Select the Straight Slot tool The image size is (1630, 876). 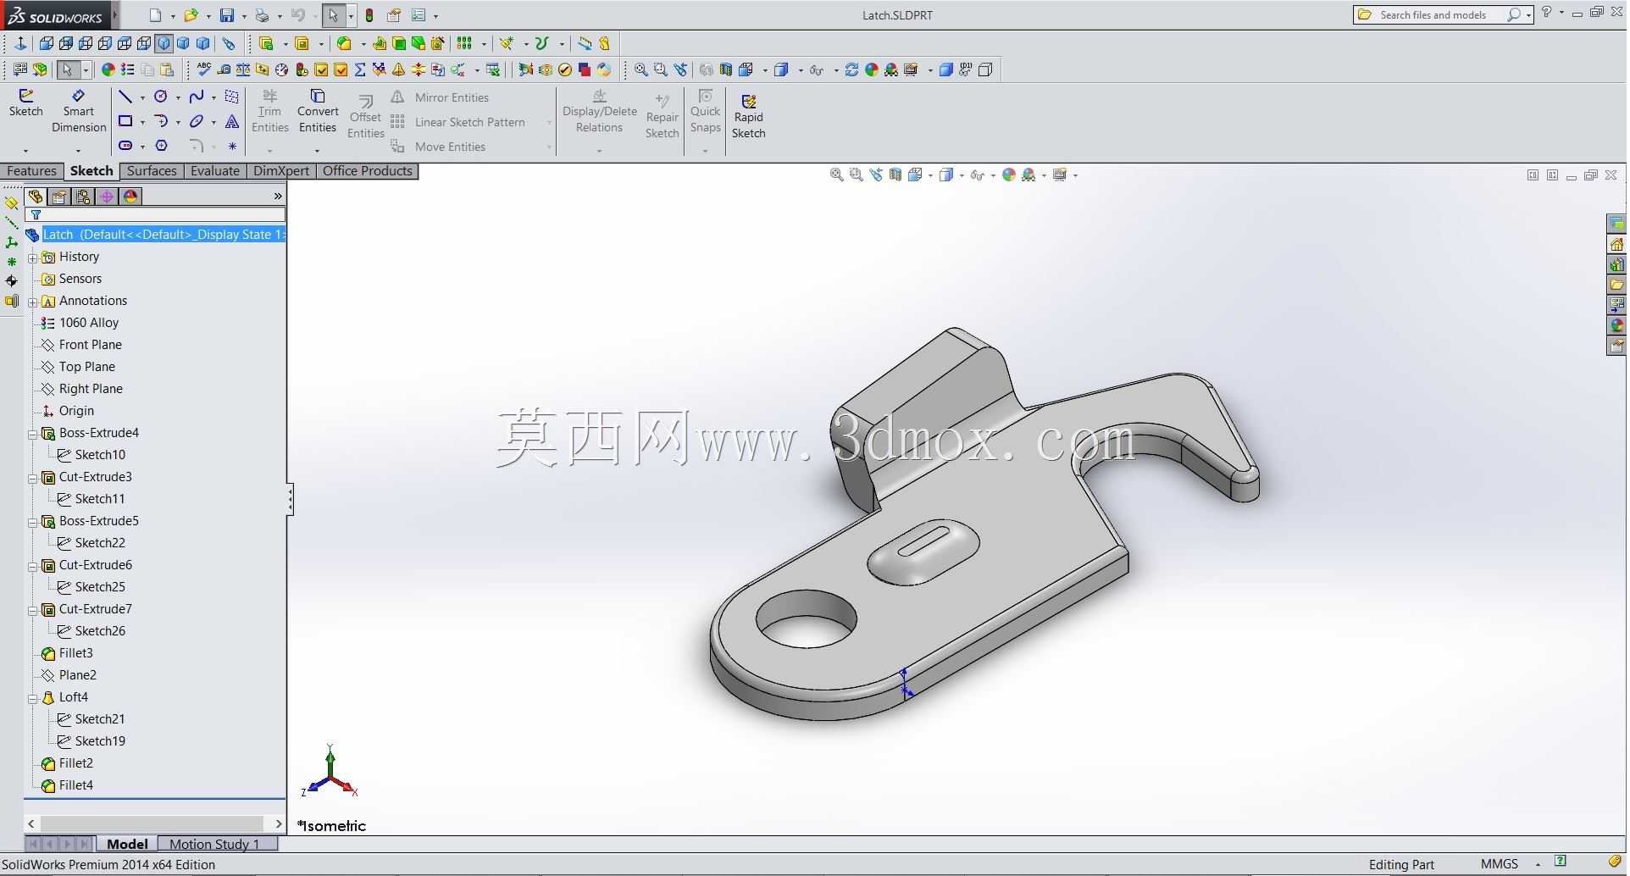tap(125, 146)
